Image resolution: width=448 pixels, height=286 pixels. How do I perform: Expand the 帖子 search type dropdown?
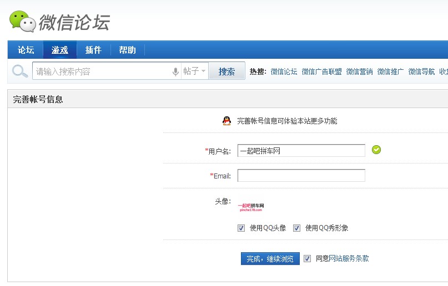(x=194, y=71)
